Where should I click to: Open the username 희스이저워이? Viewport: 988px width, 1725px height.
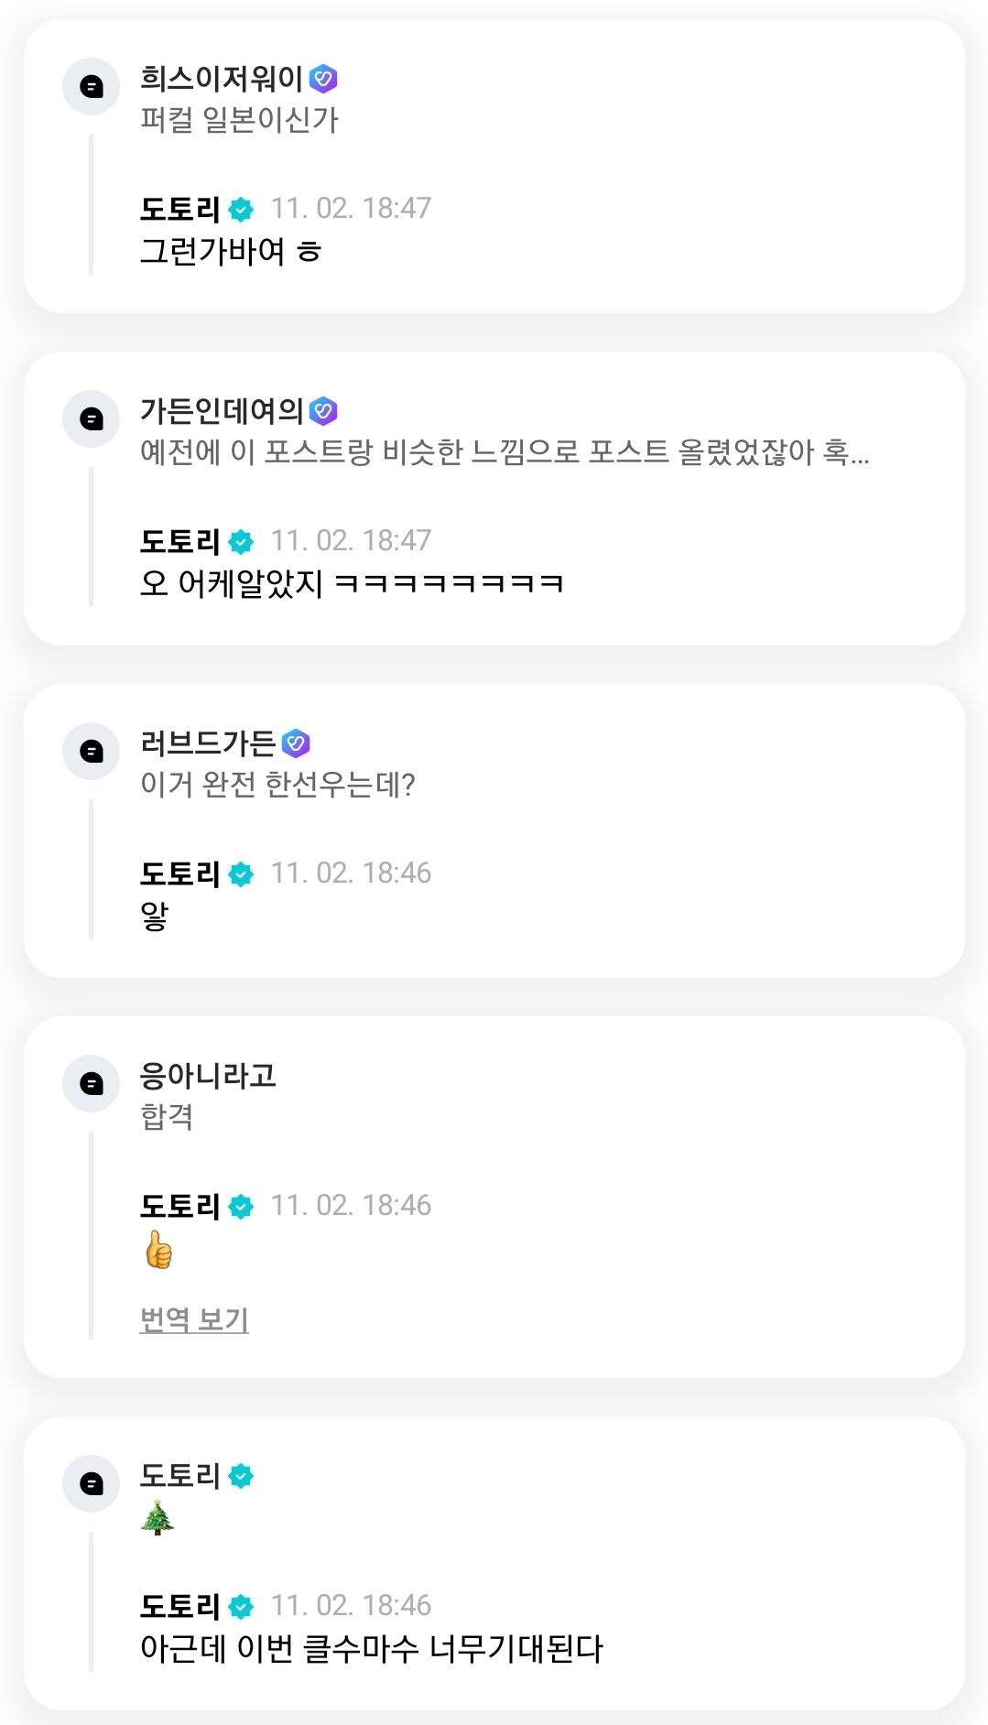[x=221, y=80]
